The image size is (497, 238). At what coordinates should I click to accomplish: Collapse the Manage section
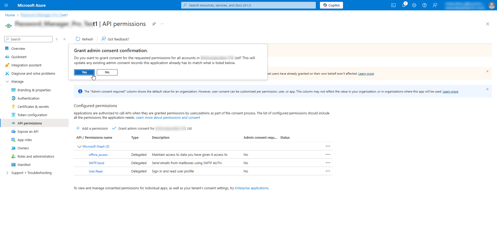point(7,81)
